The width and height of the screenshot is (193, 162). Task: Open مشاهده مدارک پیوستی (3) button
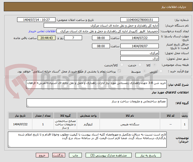click(x=109, y=155)
